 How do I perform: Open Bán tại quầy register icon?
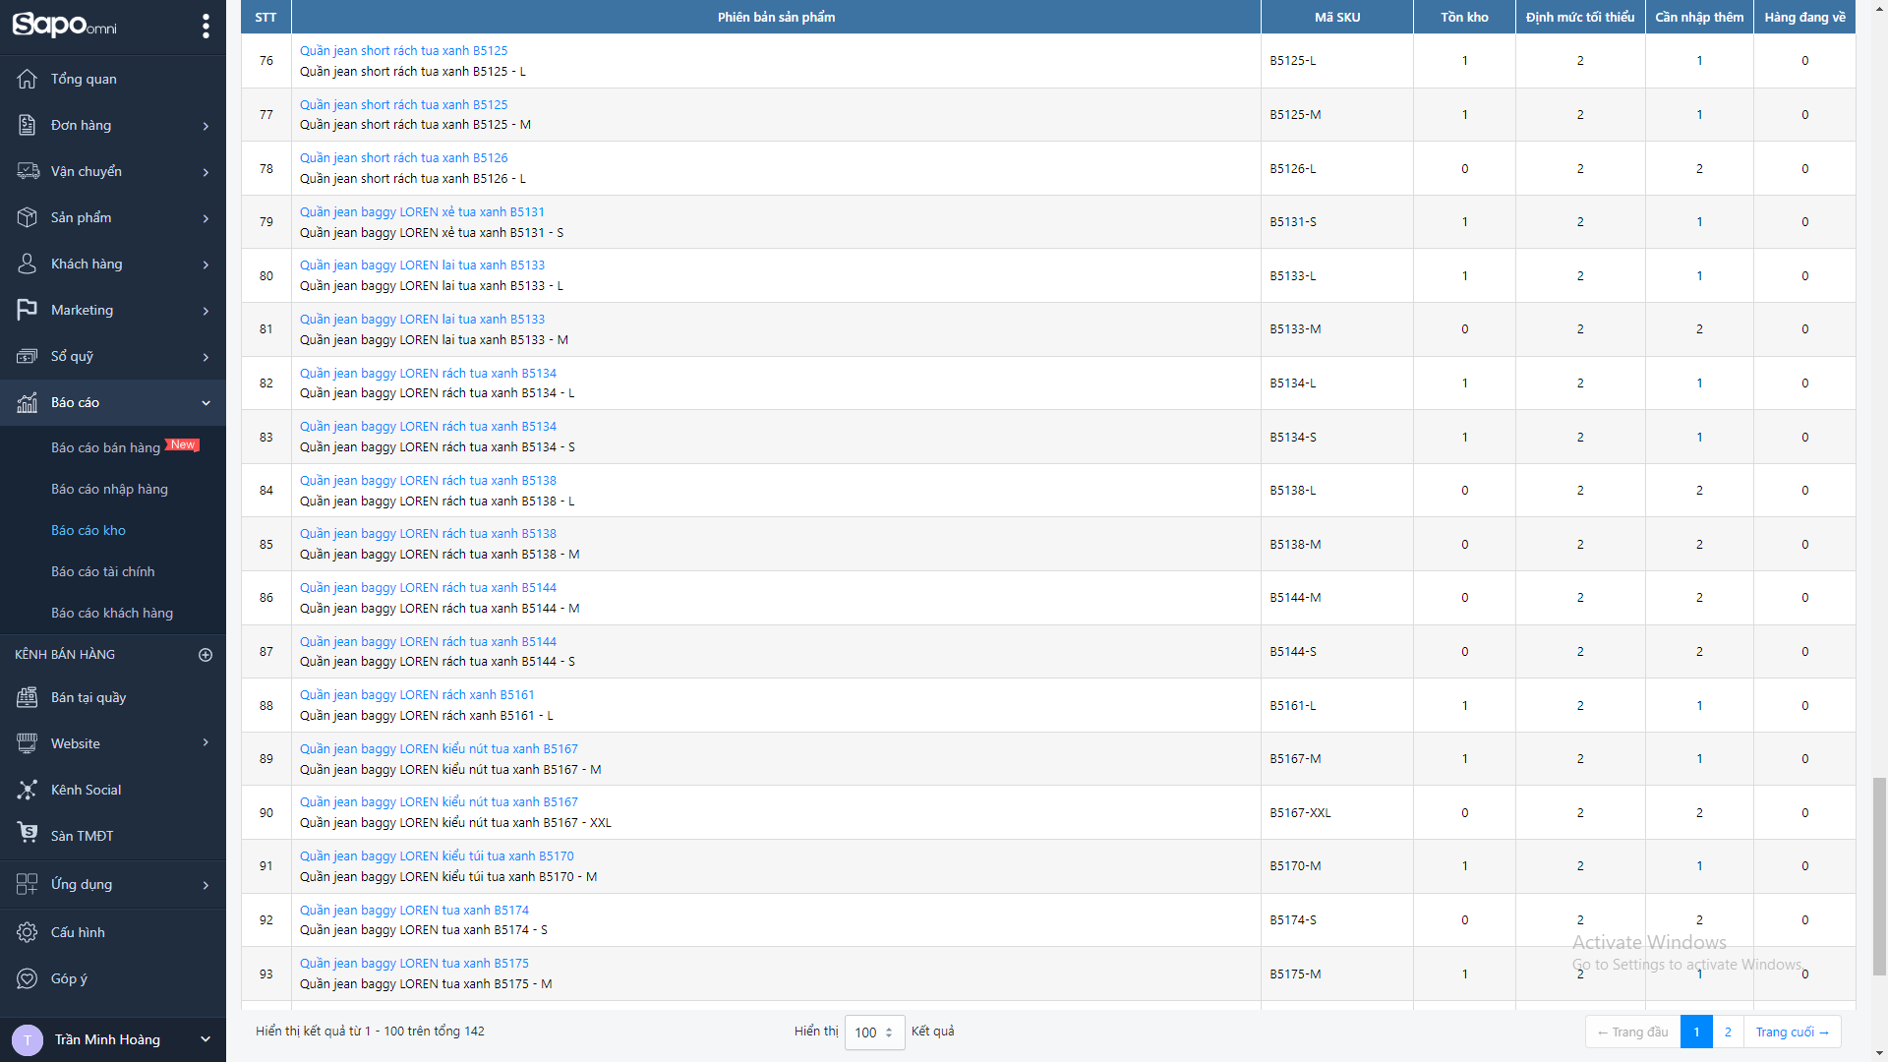coord(28,697)
